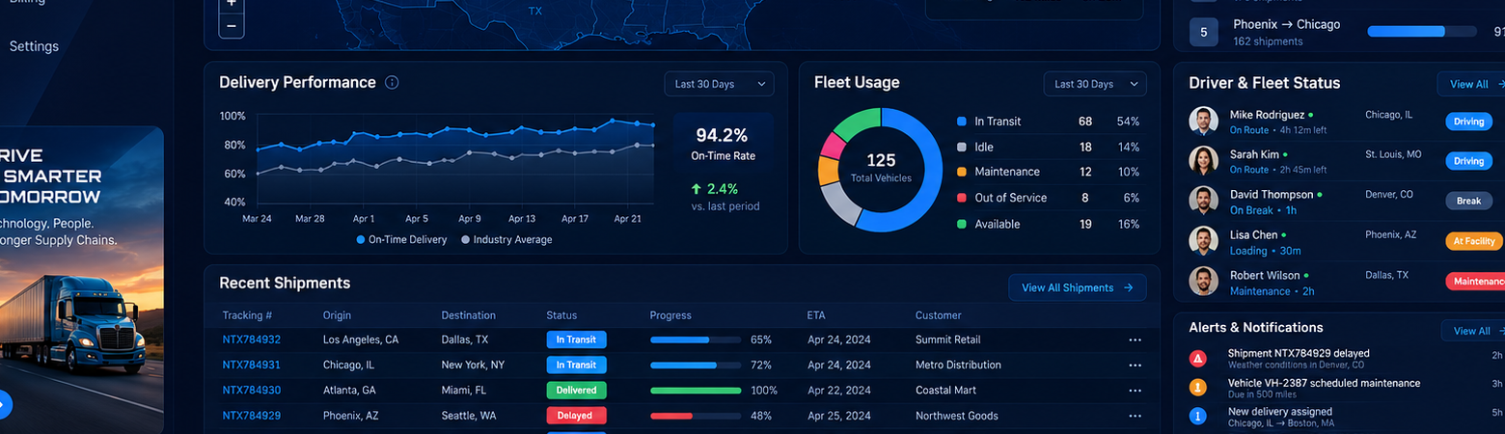
Task: Toggle On-Time Delivery chart legend
Action: click(x=402, y=239)
